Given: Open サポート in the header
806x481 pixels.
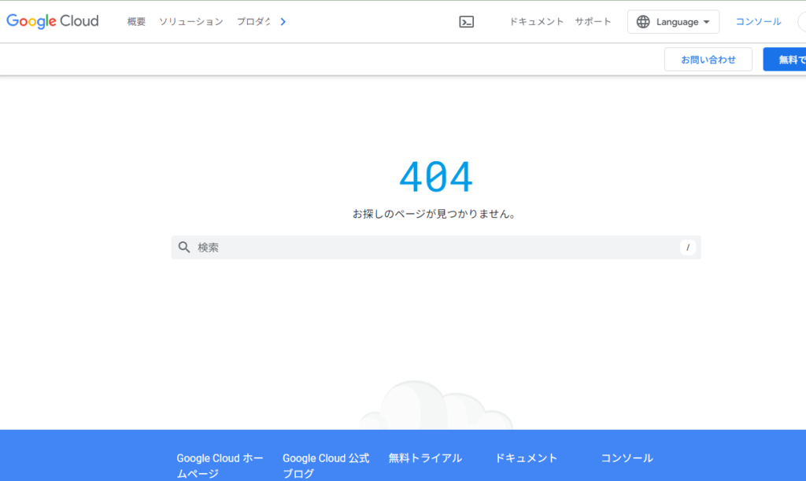Looking at the screenshot, I should (593, 22).
